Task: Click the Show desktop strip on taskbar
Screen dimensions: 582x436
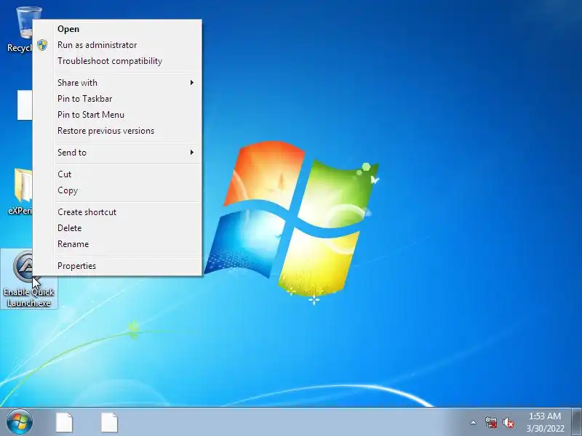Action: 577,422
